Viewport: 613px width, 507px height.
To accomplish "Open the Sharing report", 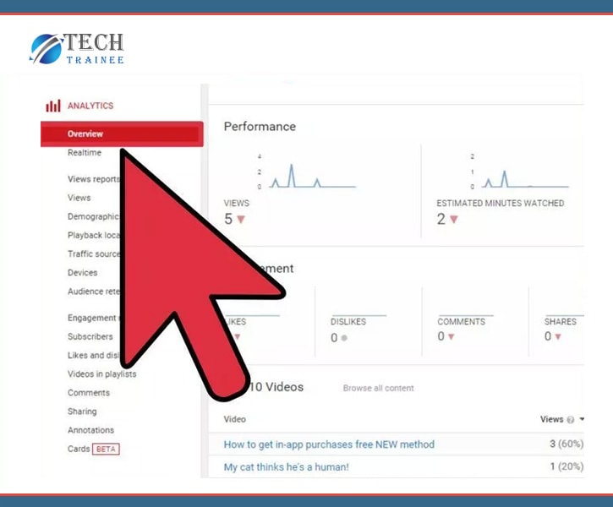I will point(82,412).
